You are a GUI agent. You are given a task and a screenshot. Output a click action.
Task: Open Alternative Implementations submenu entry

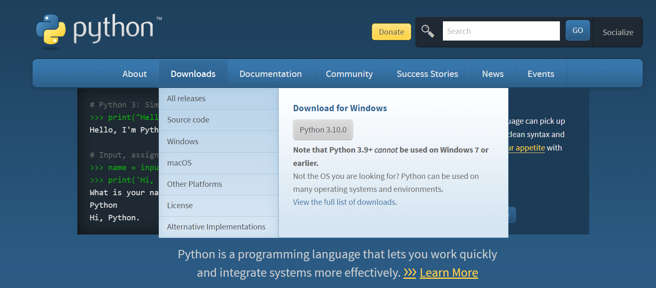[216, 227]
